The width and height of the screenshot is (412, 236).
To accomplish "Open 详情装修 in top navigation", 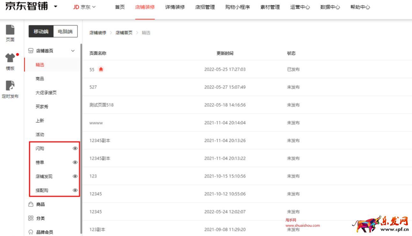I will click(175, 7).
